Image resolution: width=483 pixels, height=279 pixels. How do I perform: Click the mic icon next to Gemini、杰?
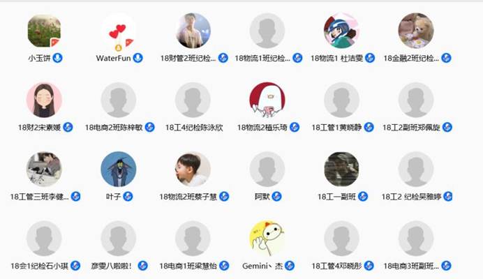pyautogui.click(x=289, y=266)
